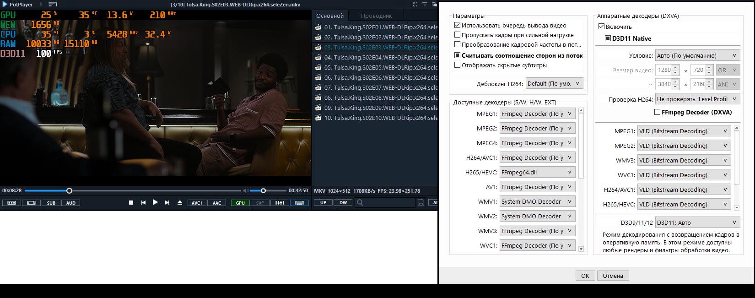The image size is (755, 298).
Task: Check the 'FFmpeg Decoder (DXVA)' box
Action: (x=658, y=112)
